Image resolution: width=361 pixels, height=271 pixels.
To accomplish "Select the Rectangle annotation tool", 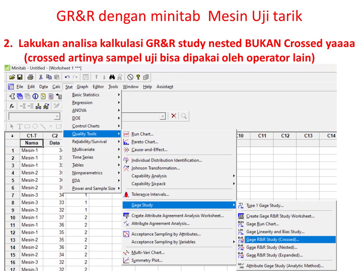I will coord(27,126).
